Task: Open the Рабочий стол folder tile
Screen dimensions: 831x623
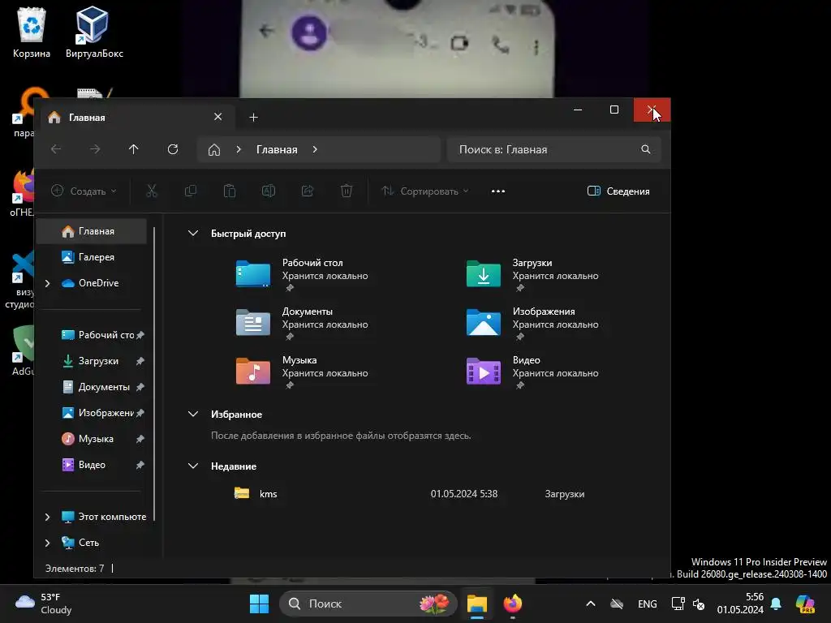Action: tap(302, 274)
